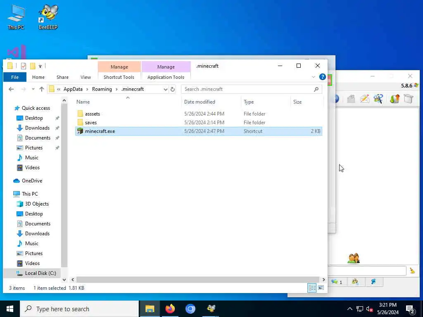423x317 pixels.
Task: Click BeeBEEP tools settings icon
Action: click(378, 99)
